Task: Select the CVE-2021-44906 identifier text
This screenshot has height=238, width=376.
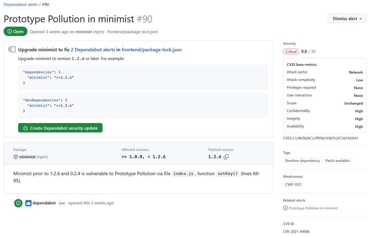Action: [296, 232]
